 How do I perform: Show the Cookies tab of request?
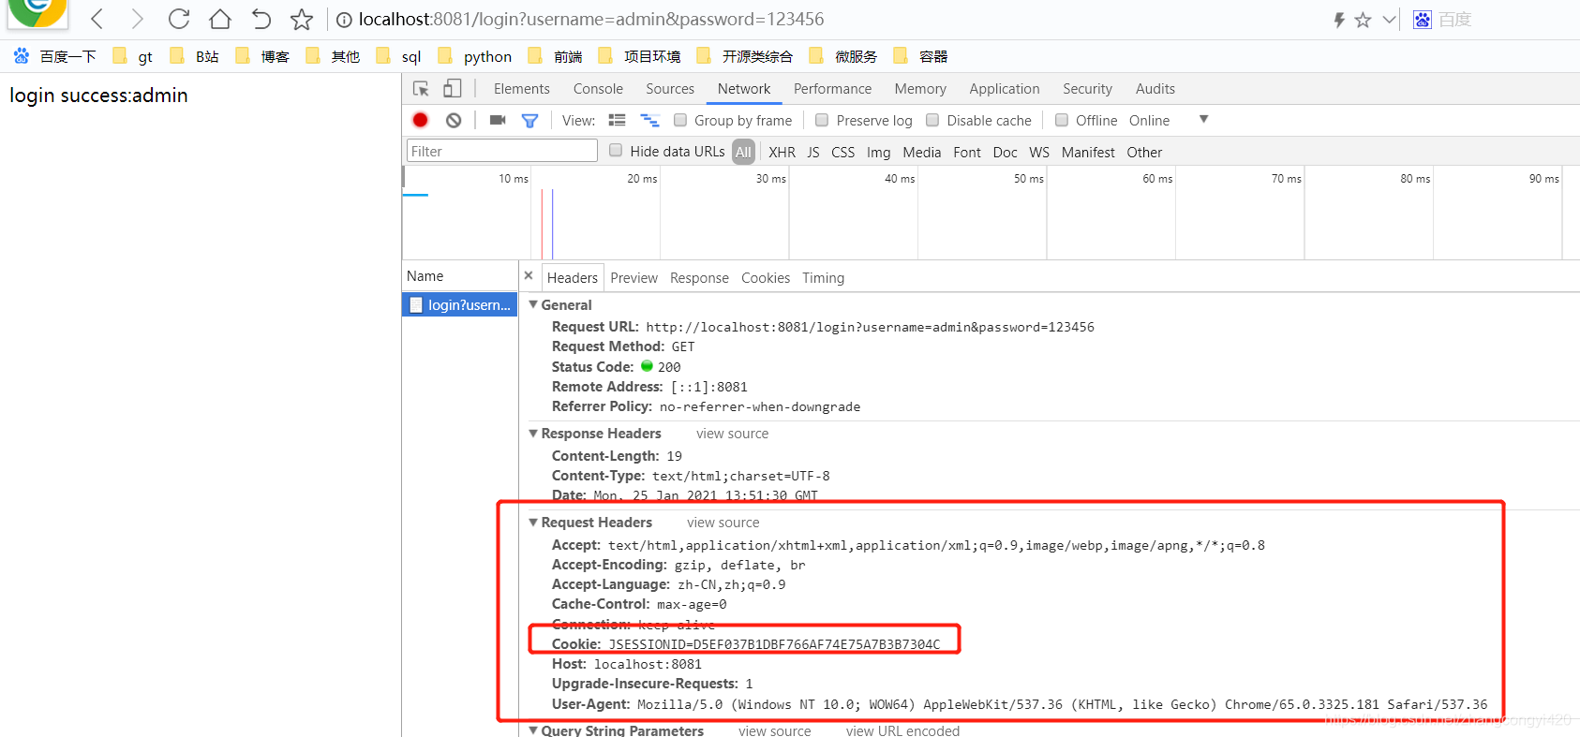(x=766, y=278)
